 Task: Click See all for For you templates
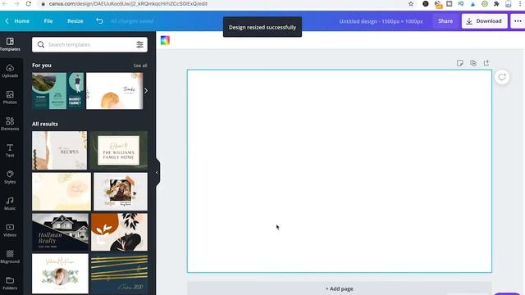140,66
